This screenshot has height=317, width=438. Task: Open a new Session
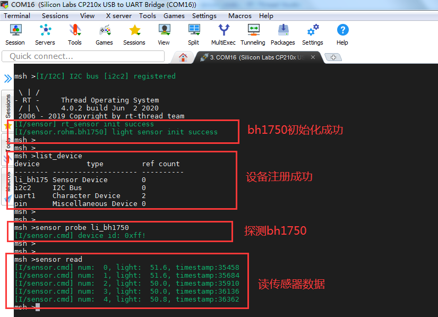(x=15, y=35)
